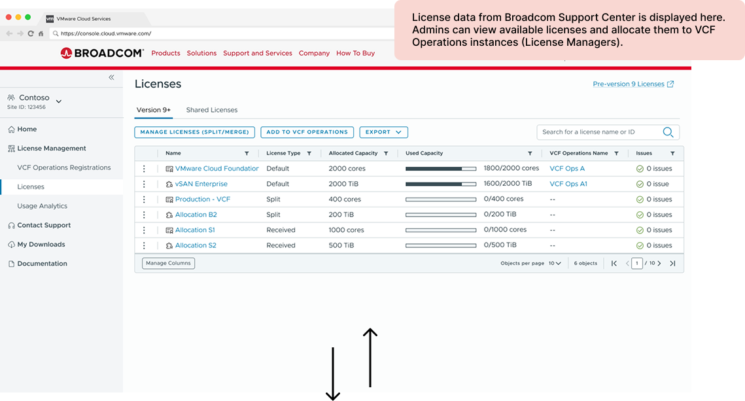Click the 1800/2000 cores usage bar
The image size is (745, 401).
pyautogui.click(x=440, y=169)
